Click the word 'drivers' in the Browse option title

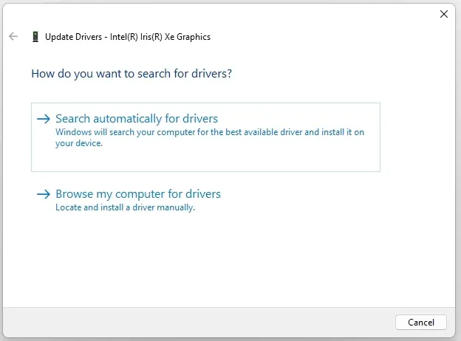coord(202,194)
